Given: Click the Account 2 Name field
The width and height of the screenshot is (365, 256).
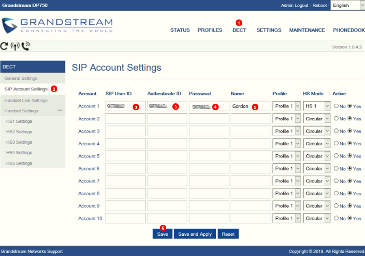Looking at the screenshot, I should [x=251, y=119].
